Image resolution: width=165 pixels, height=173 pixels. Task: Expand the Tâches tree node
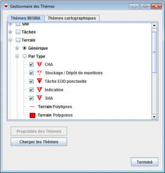coord(10,32)
